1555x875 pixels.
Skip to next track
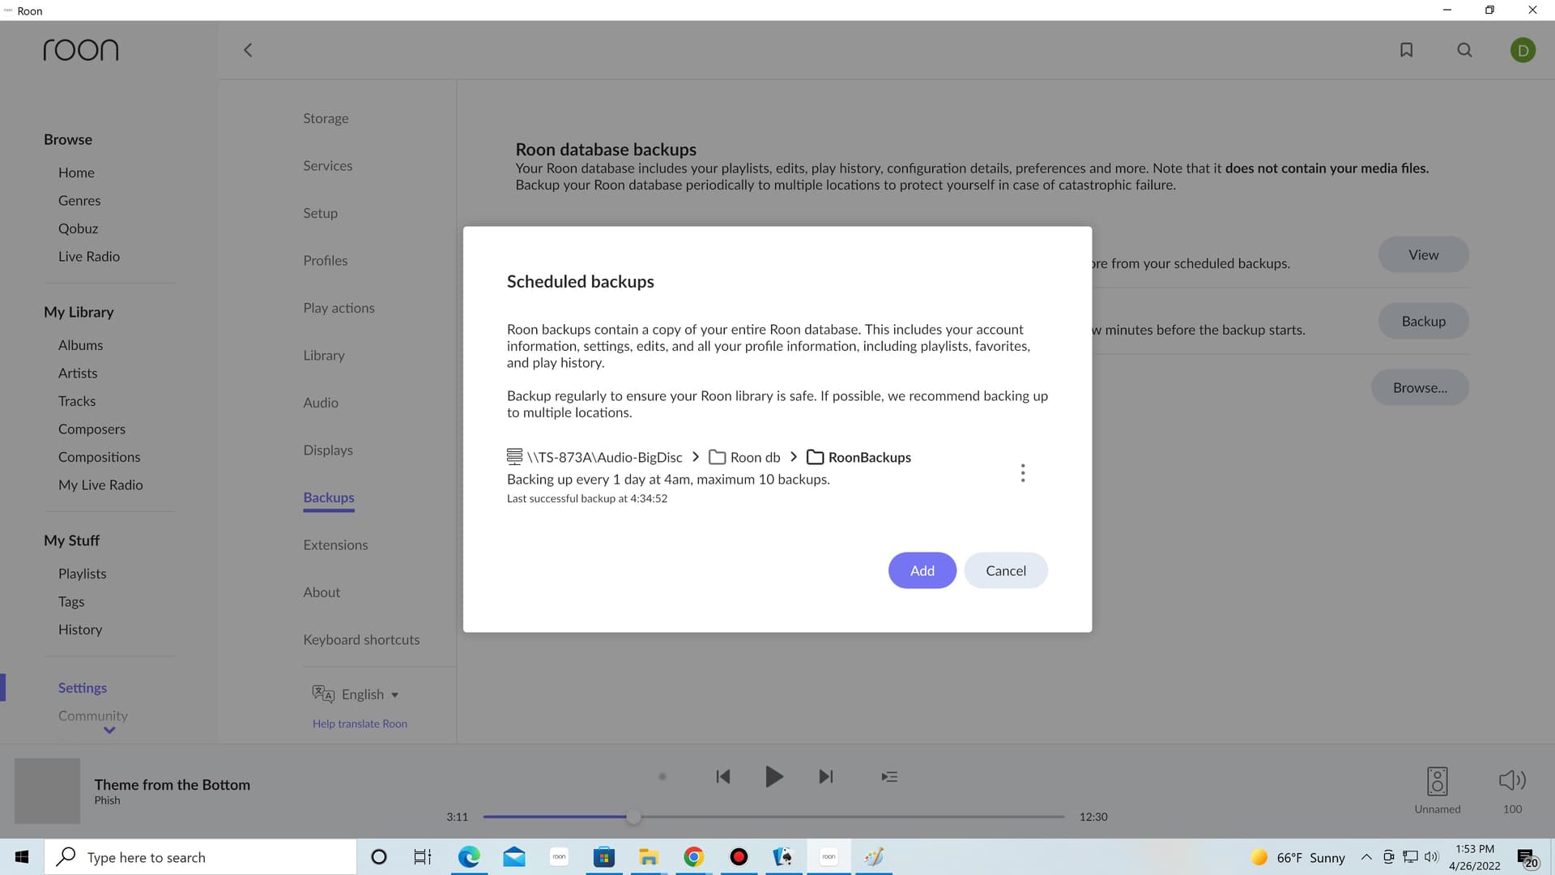click(x=825, y=776)
